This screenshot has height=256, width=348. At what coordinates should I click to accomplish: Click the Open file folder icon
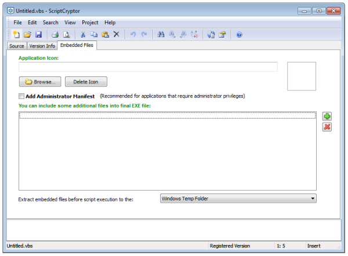point(27,35)
